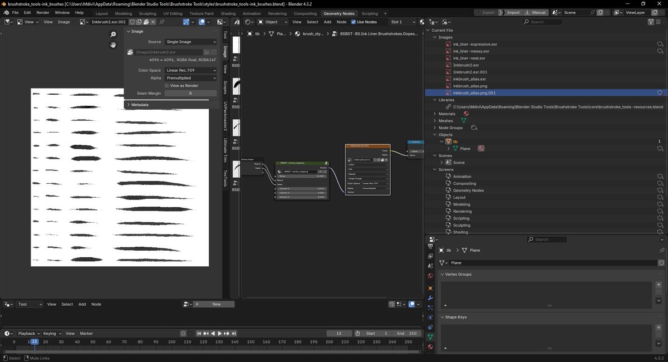This screenshot has height=362, width=668.
Task: Open the Particles properties tab
Action: point(430,307)
